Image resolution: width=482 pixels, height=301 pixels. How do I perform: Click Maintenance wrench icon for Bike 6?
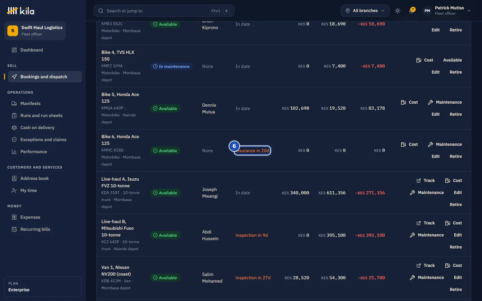430,144
